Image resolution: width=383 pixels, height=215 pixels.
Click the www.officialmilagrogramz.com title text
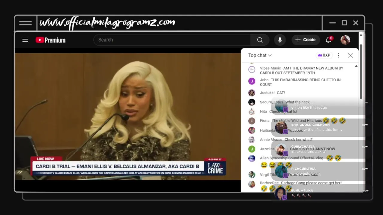[107, 23]
